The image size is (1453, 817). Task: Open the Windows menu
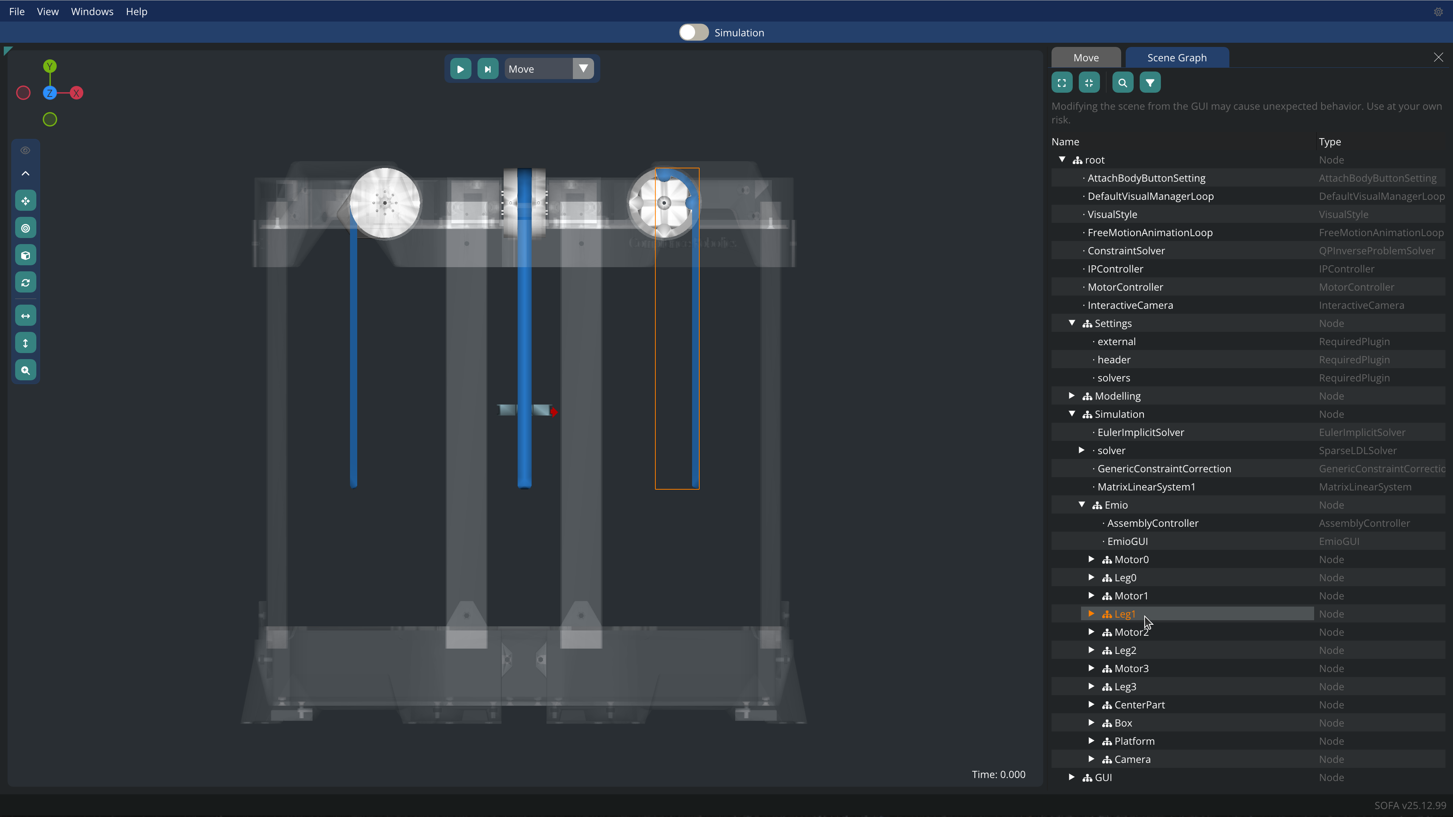pos(92,11)
